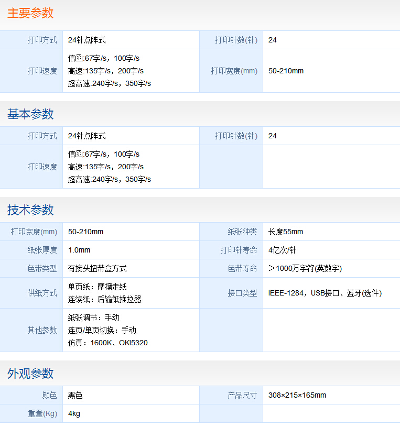Select the 重量(Kg) label
Viewport: 400px width, 427px height.
point(42,413)
